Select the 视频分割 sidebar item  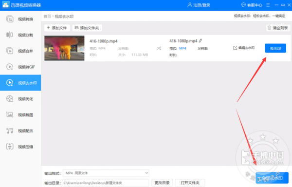point(20,35)
